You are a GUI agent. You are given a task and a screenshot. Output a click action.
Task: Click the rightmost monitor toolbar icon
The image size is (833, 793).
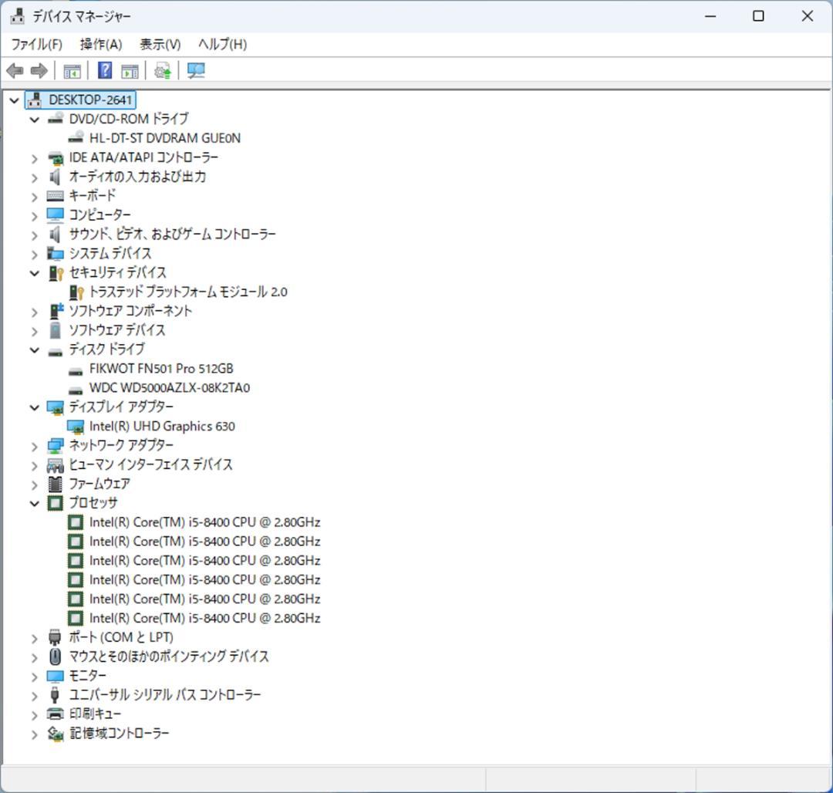(196, 70)
